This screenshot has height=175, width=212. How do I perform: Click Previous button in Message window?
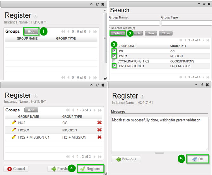click(126, 159)
